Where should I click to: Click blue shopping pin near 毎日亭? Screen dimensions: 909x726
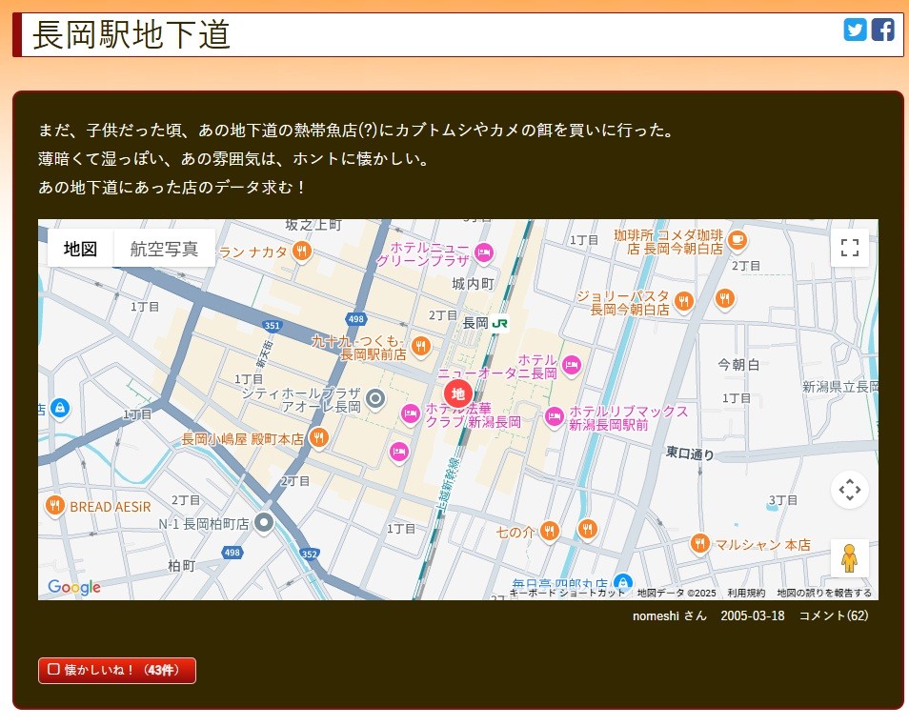tap(622, 581)
